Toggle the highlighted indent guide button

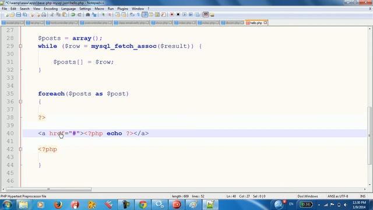(x=145, y=15)
